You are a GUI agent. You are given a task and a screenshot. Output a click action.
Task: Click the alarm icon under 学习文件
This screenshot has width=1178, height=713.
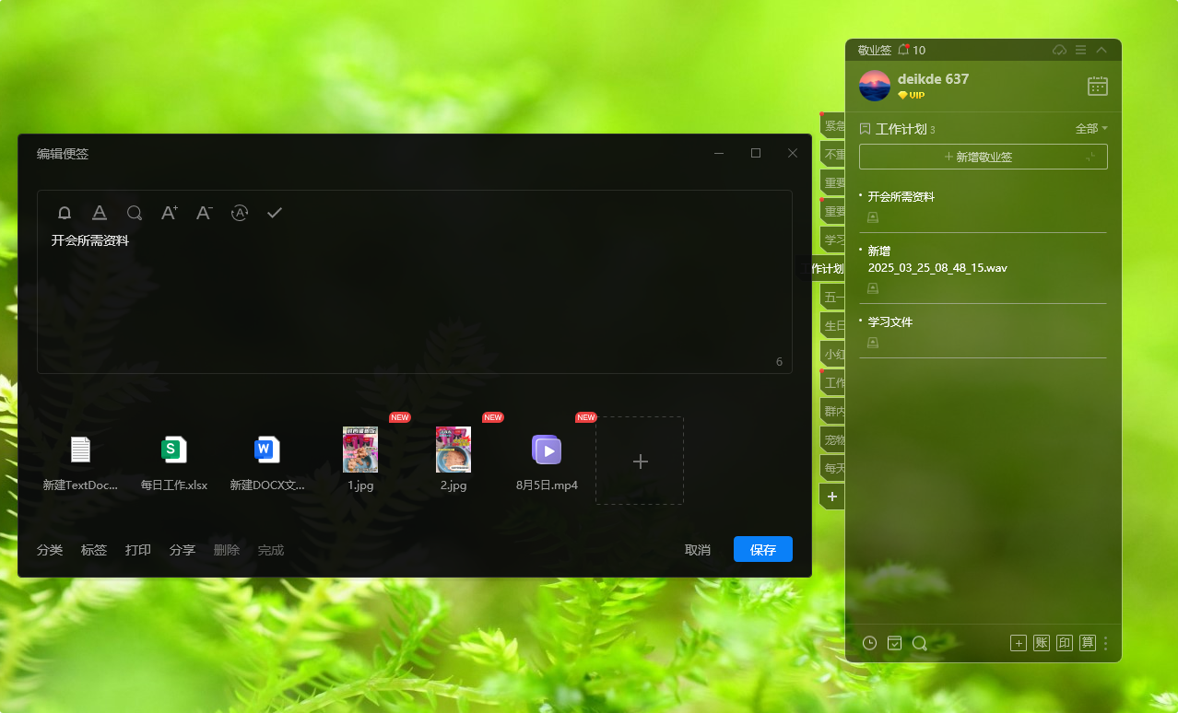(873, 343)
